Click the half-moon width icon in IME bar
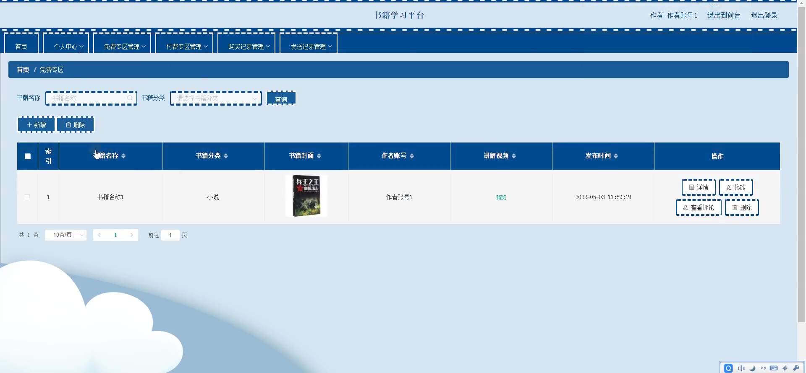The height and width of the screenshot is (373, 806). tap(752, 368)
